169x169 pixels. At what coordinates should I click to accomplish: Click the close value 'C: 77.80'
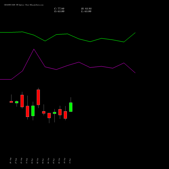(59, 9)
